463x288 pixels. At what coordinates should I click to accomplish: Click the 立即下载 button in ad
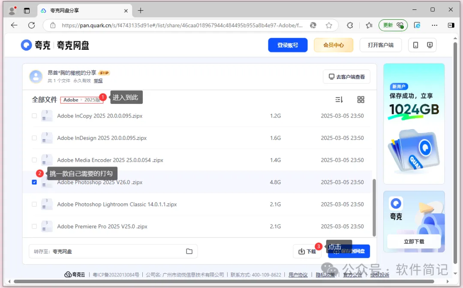click(414, 242)
